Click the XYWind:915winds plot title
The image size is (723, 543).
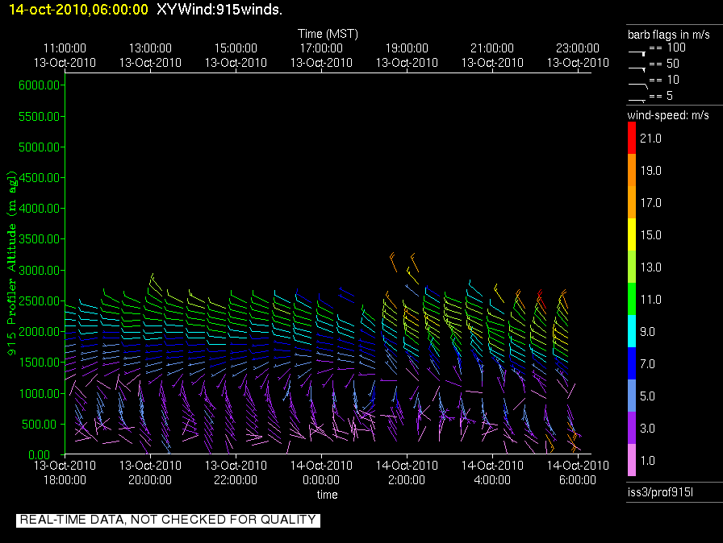tap(219, 10)
